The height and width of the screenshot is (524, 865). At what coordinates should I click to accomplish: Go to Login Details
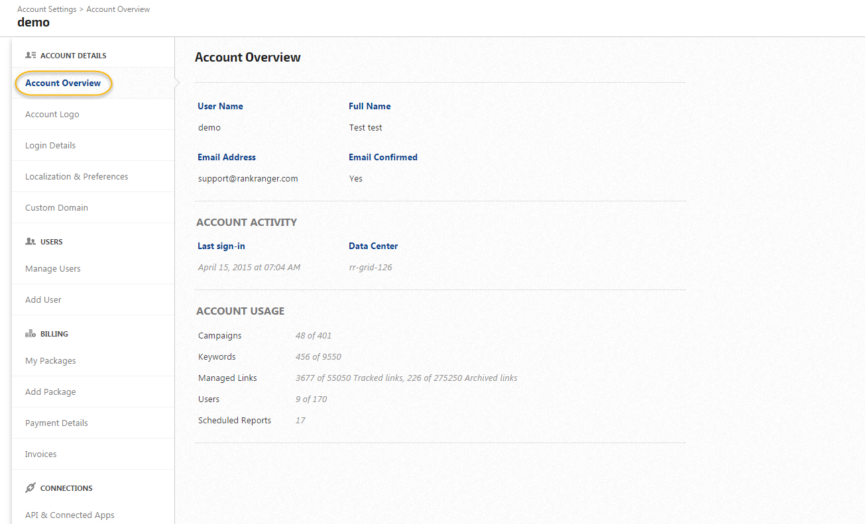tap(50, 146)
